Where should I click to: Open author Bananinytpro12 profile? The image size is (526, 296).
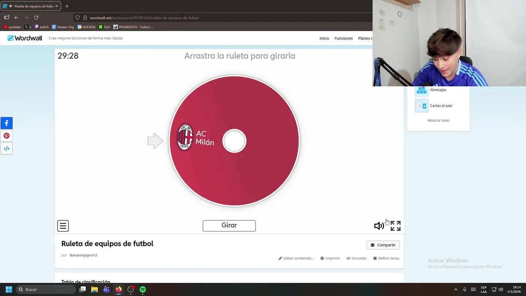point(83,255)
